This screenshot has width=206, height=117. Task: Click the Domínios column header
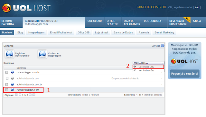click(21, 68)
